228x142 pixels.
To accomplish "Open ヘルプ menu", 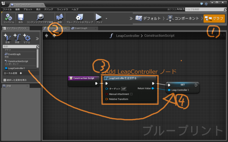I will [x=75, y=9].
